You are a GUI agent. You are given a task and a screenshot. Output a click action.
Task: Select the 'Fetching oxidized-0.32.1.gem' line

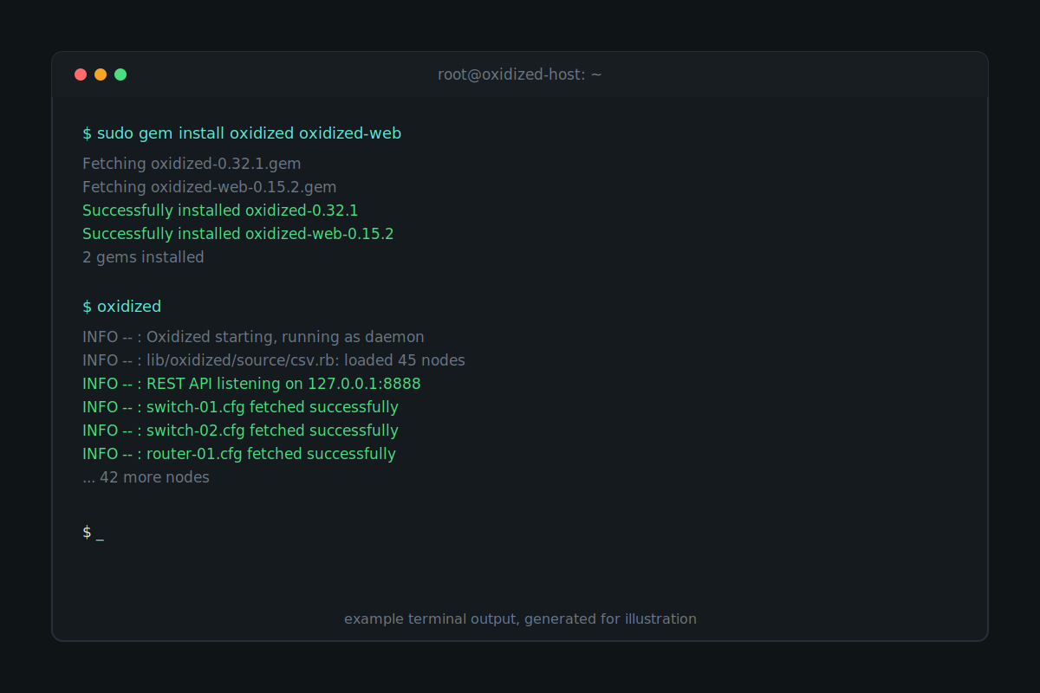[192, 163]
